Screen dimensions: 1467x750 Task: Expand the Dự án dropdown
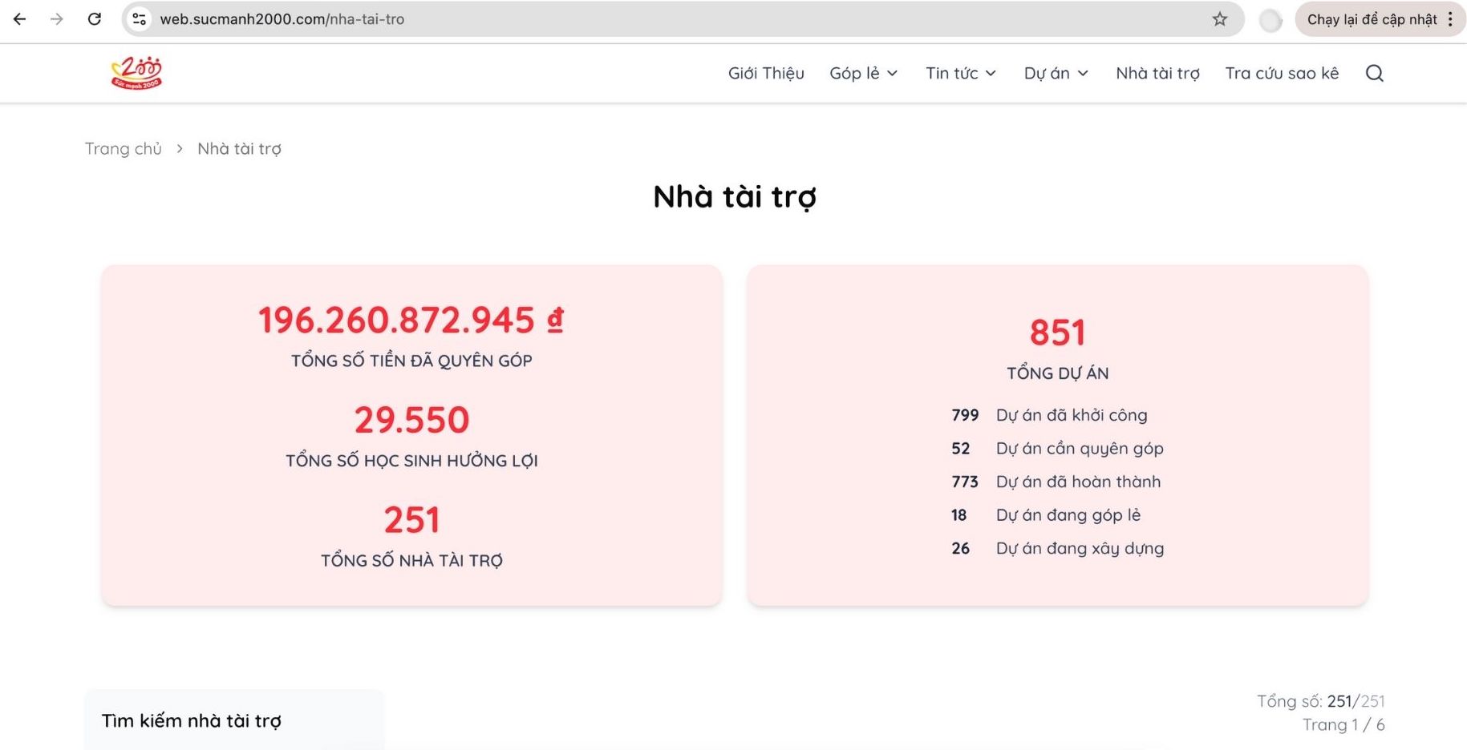pyautogui.click(x=1056, y=73)
